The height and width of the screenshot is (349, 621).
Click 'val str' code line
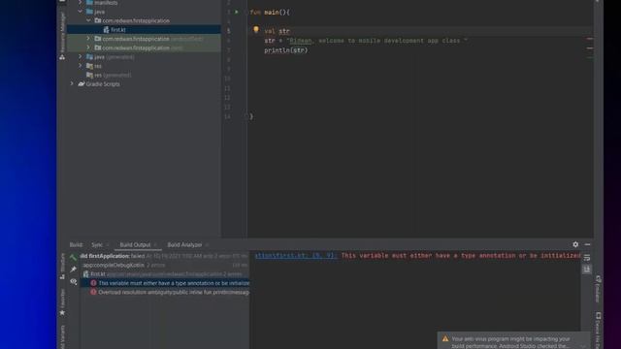[277, 31]
